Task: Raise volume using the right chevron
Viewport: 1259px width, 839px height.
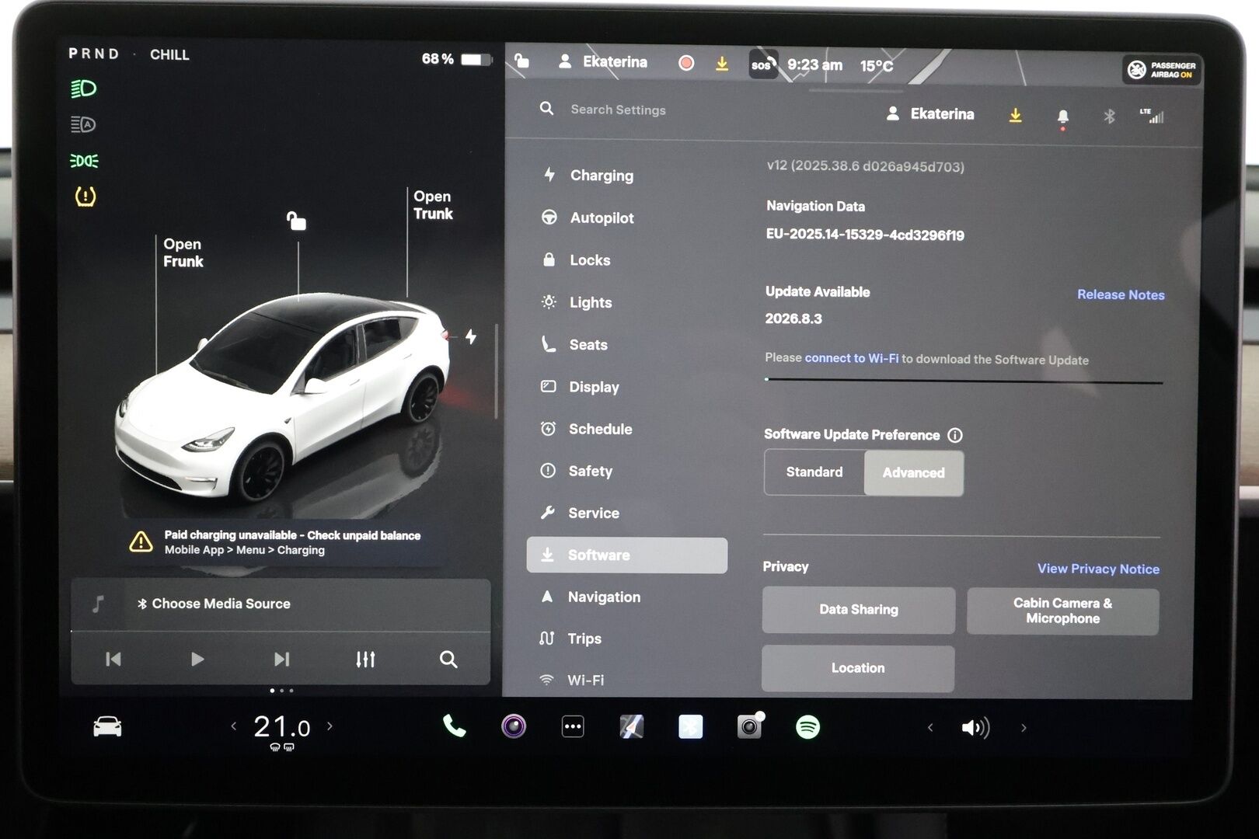Action: 1024,728
